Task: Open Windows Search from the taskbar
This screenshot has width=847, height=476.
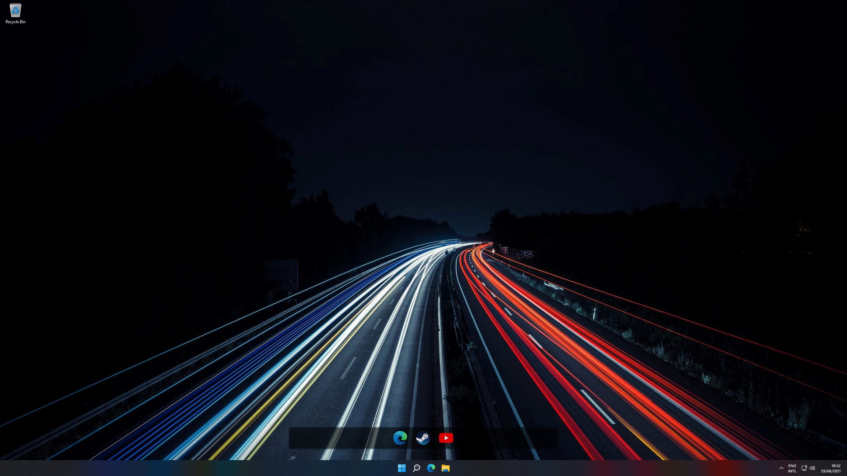Action: click(416, 469)
